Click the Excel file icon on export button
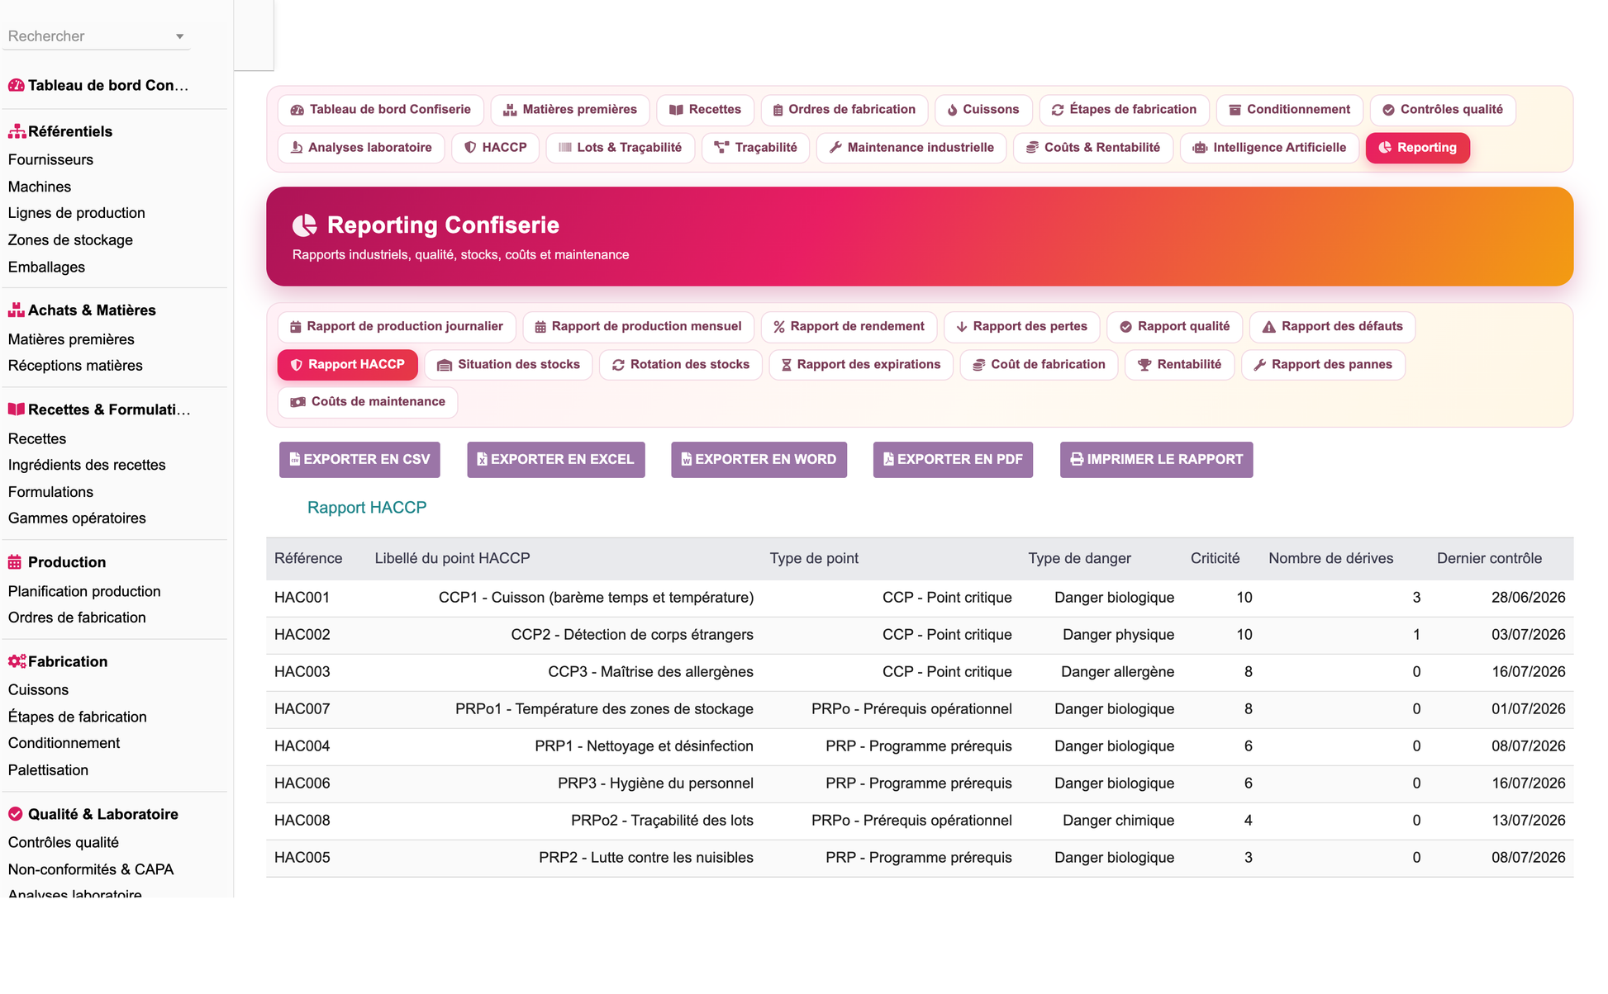The width and height of the screenshot is (1608, 994). [x=483, y=459]
